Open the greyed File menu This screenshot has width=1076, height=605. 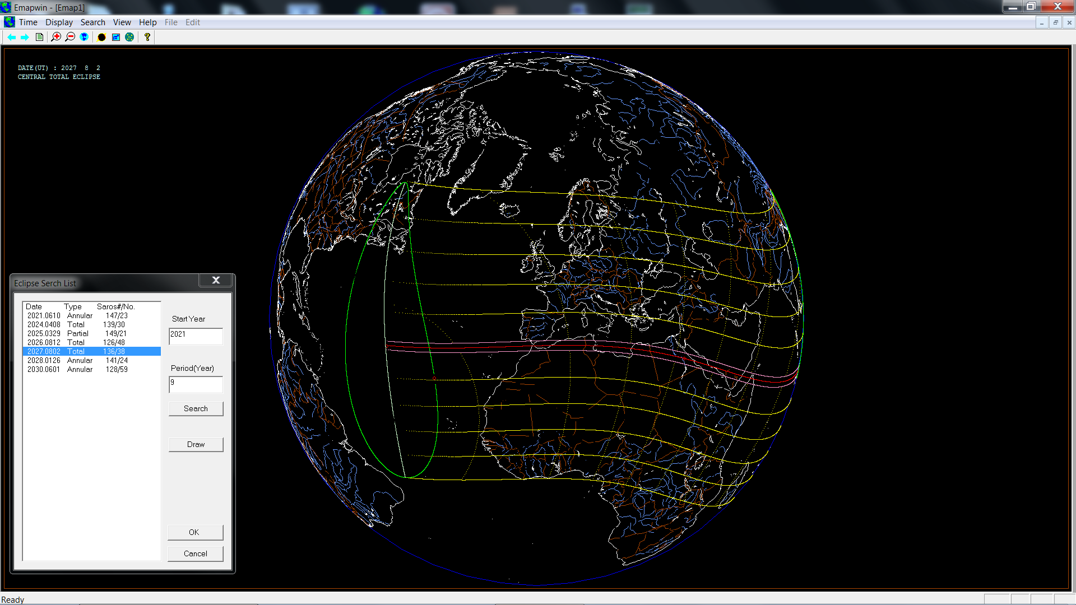171,22
